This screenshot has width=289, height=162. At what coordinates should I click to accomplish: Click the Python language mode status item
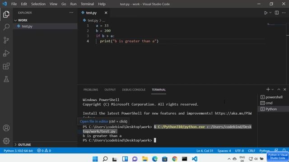pos(265,151)
